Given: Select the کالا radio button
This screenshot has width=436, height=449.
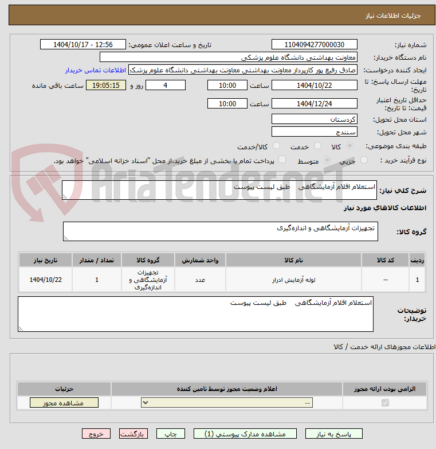Looking at the screenshot, I should pyautogui.click(x=349, y=146).
